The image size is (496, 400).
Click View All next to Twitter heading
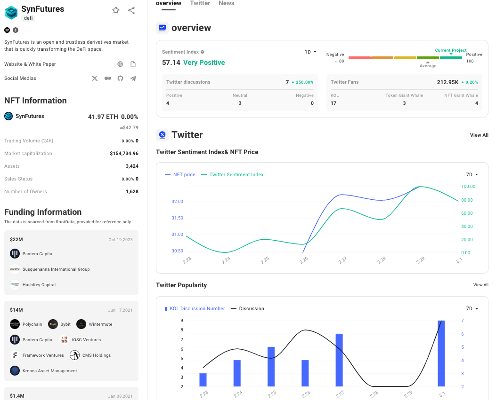[479, 135]
